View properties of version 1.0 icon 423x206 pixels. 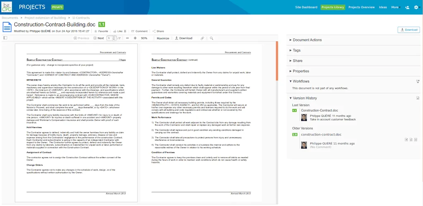click(416, 140)
